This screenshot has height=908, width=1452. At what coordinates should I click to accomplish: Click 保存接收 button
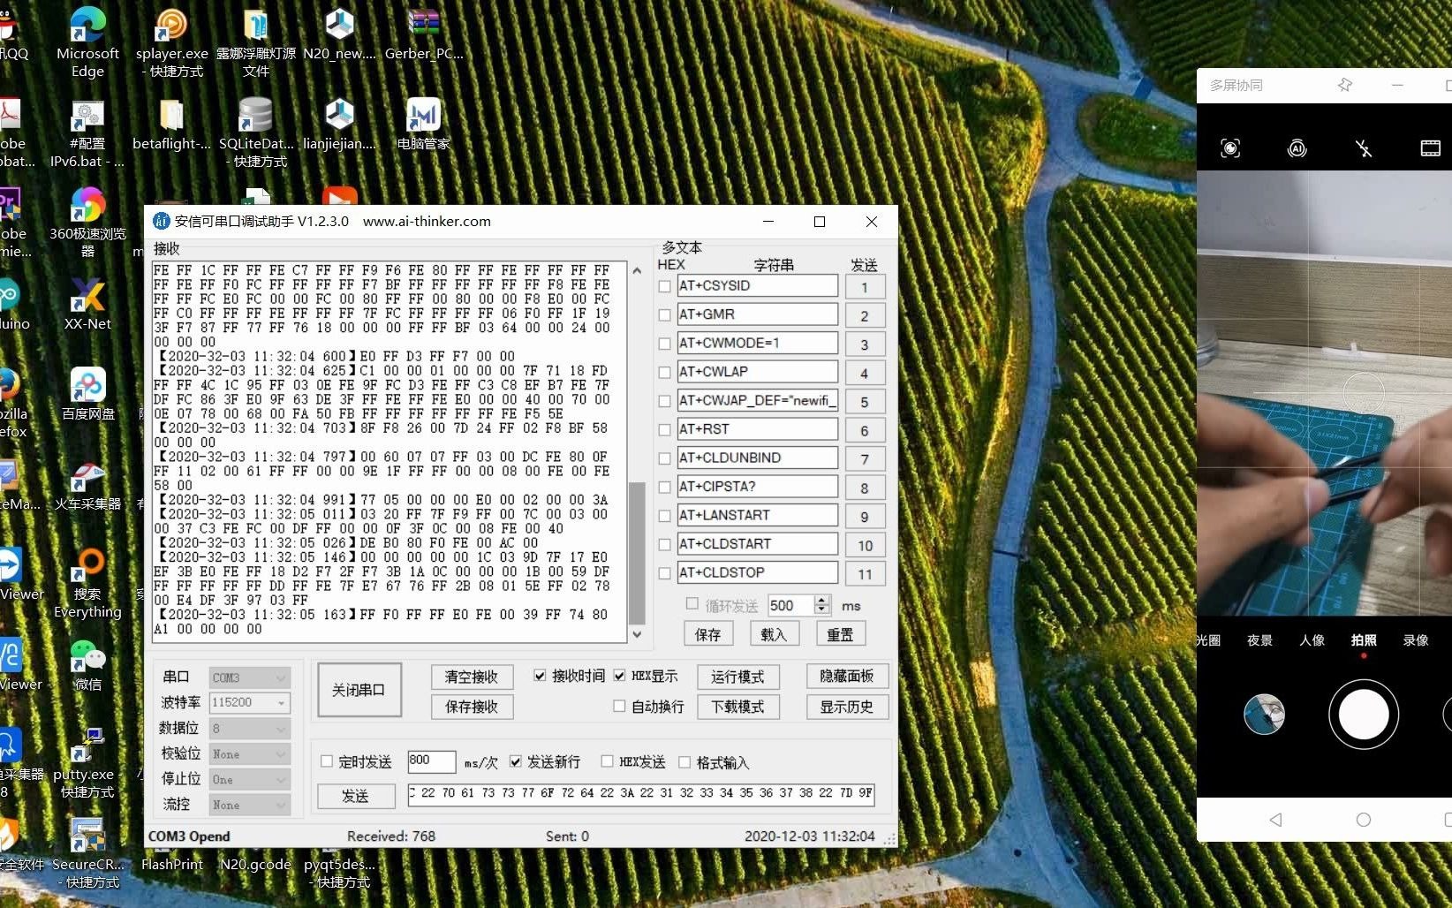pos(472,707)
